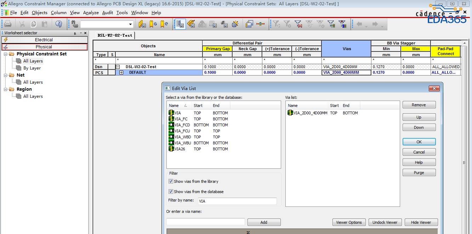
Task: Expand the DEFAULT constraint set row
Action: pyautogui.click(x=121, y=73)
